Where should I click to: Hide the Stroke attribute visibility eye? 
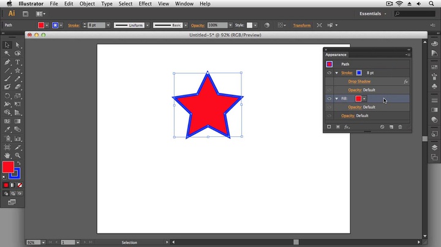coord(329,73)
